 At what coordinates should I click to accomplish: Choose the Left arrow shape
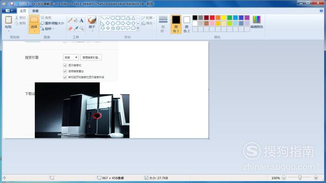(128, 23)
